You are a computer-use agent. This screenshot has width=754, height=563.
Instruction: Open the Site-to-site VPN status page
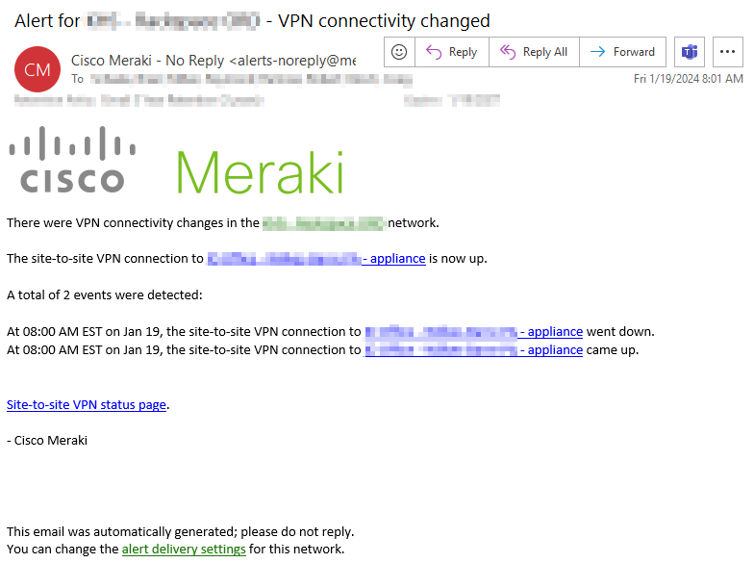[x=87, y=405]
